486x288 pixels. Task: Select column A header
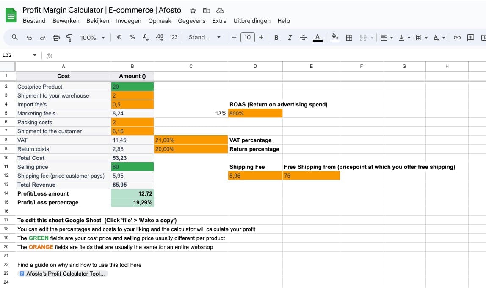point(64,66)
